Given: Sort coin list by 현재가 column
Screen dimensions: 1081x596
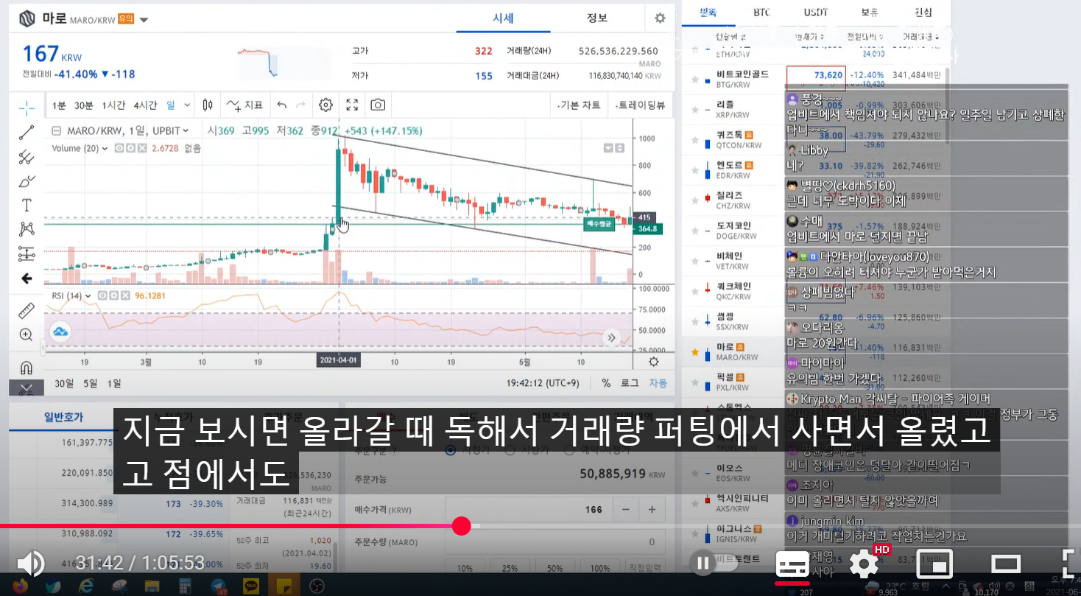Looking at the screenshot, I should [809, 36].
